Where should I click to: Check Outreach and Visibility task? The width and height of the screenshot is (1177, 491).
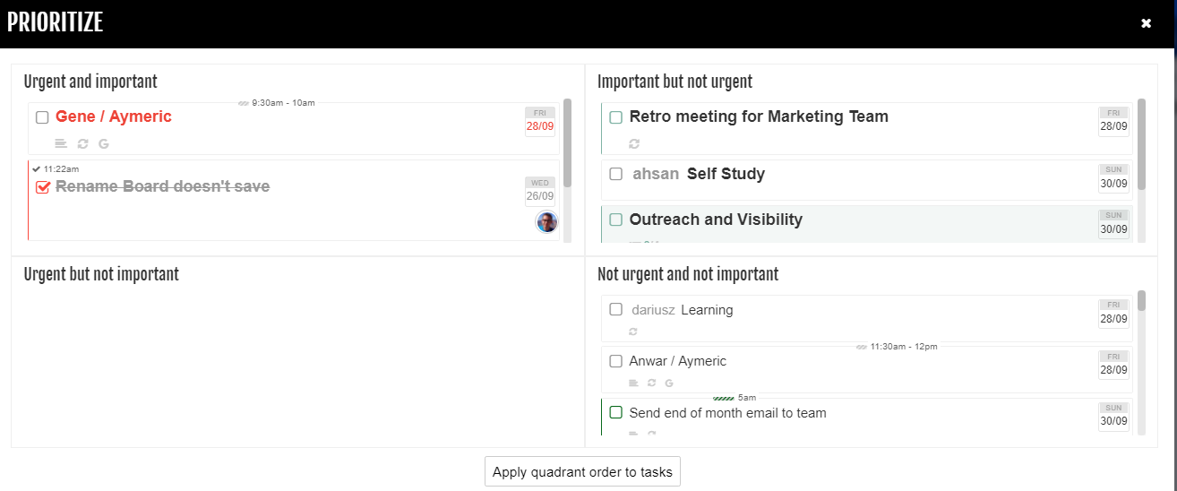pyautogui.click(x=615, y=220)
